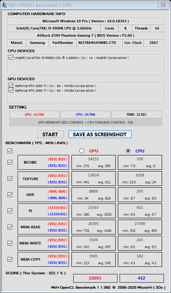The height and width of the screenshot is (293, 171).
Task: Click the TEXTURE GPU score 13024
Action: point(93,175)
